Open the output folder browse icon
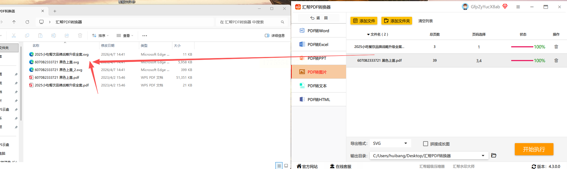The image size is (567, 169). pyautogui.click(x=494, y=156)
